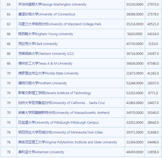Select tuition value 32052.0000
This screenshot has width=162, height=158.
[x=135, y=123]
